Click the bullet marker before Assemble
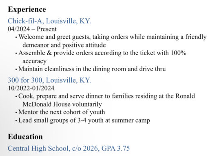Viewport: 208px width, 156px height. tap(16, 53)
